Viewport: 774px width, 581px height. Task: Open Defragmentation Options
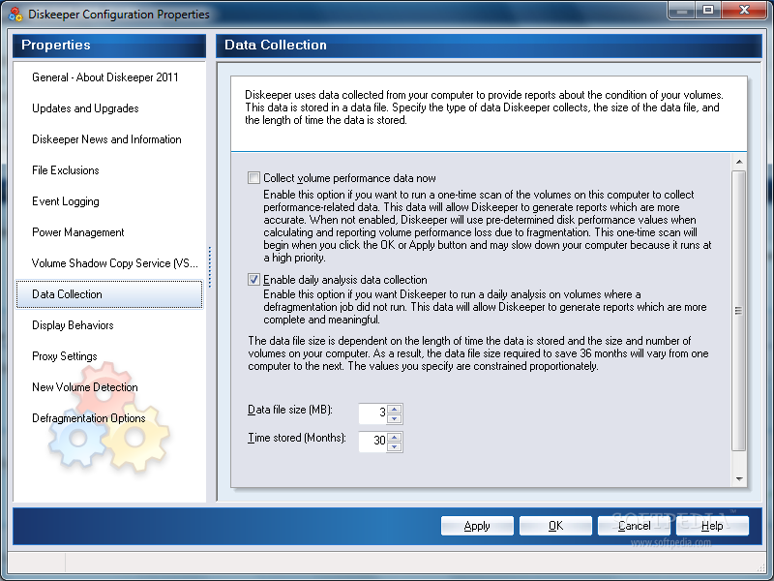click(x=89, y=418)
